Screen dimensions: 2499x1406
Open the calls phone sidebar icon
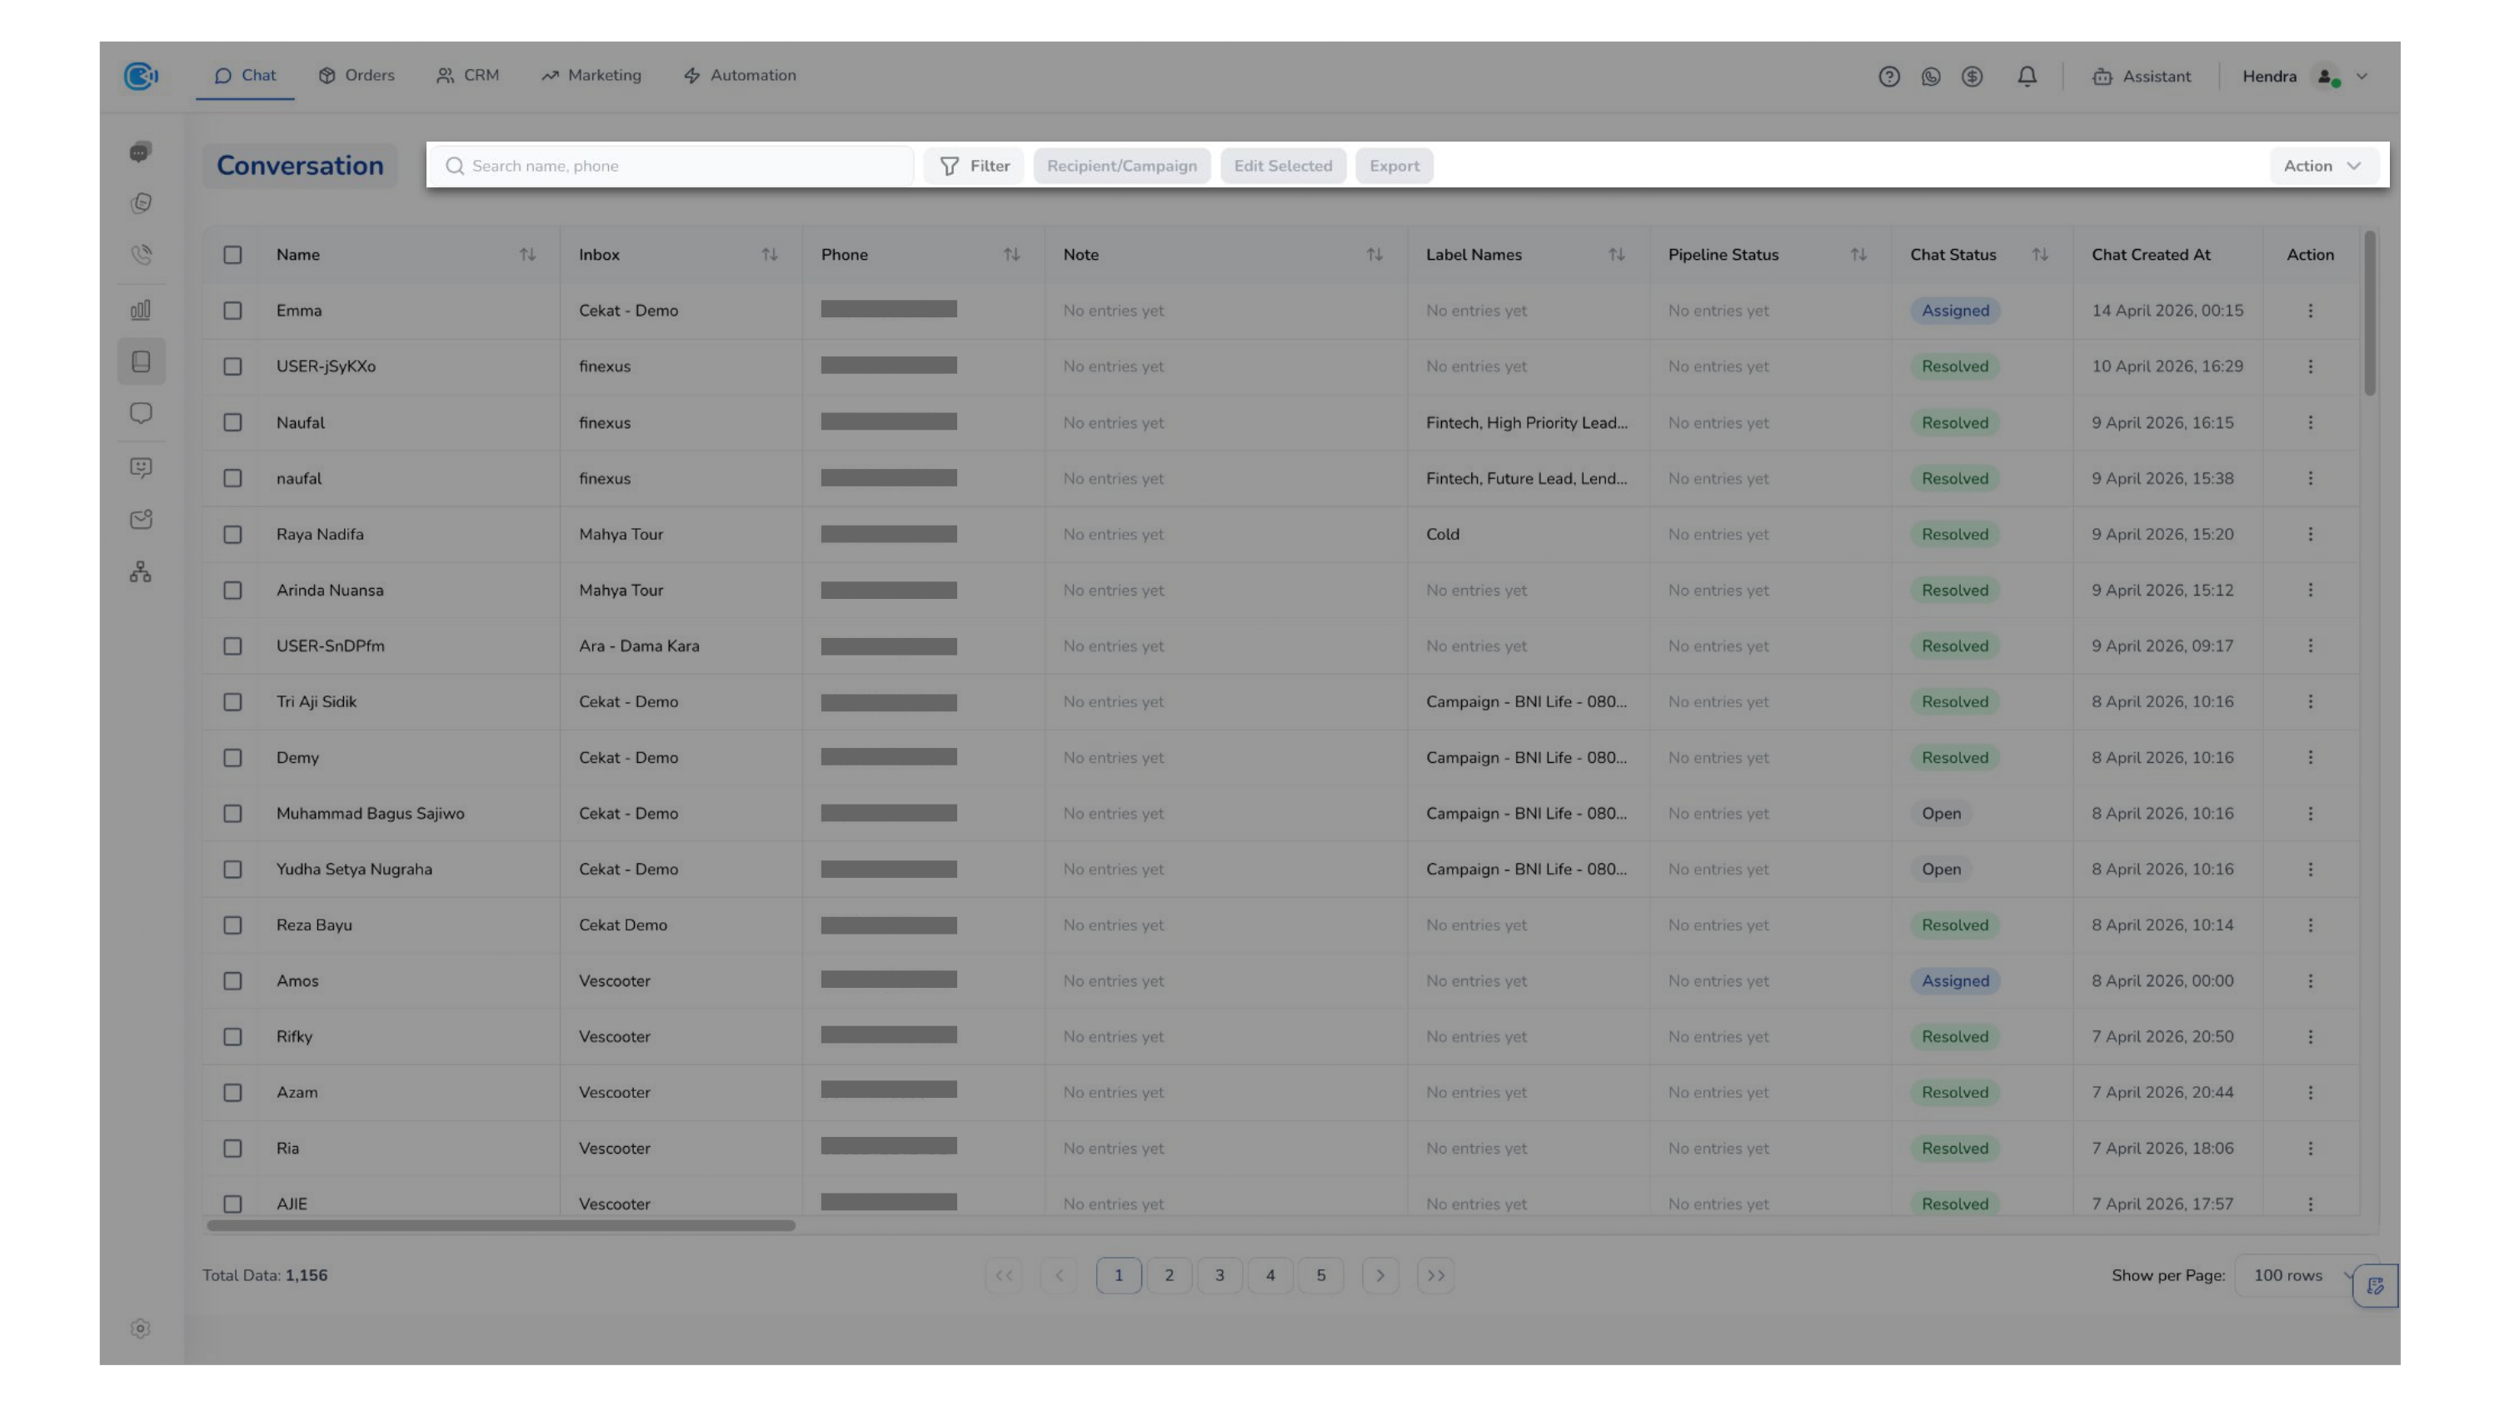click(x=141, y=254)
